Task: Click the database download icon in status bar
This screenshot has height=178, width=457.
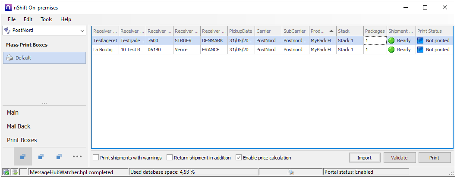Action: pyautogui.click(x=15, y=172)
